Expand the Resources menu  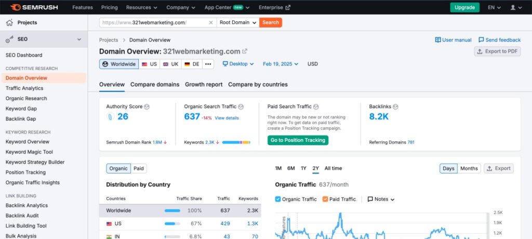pos(142,7)
